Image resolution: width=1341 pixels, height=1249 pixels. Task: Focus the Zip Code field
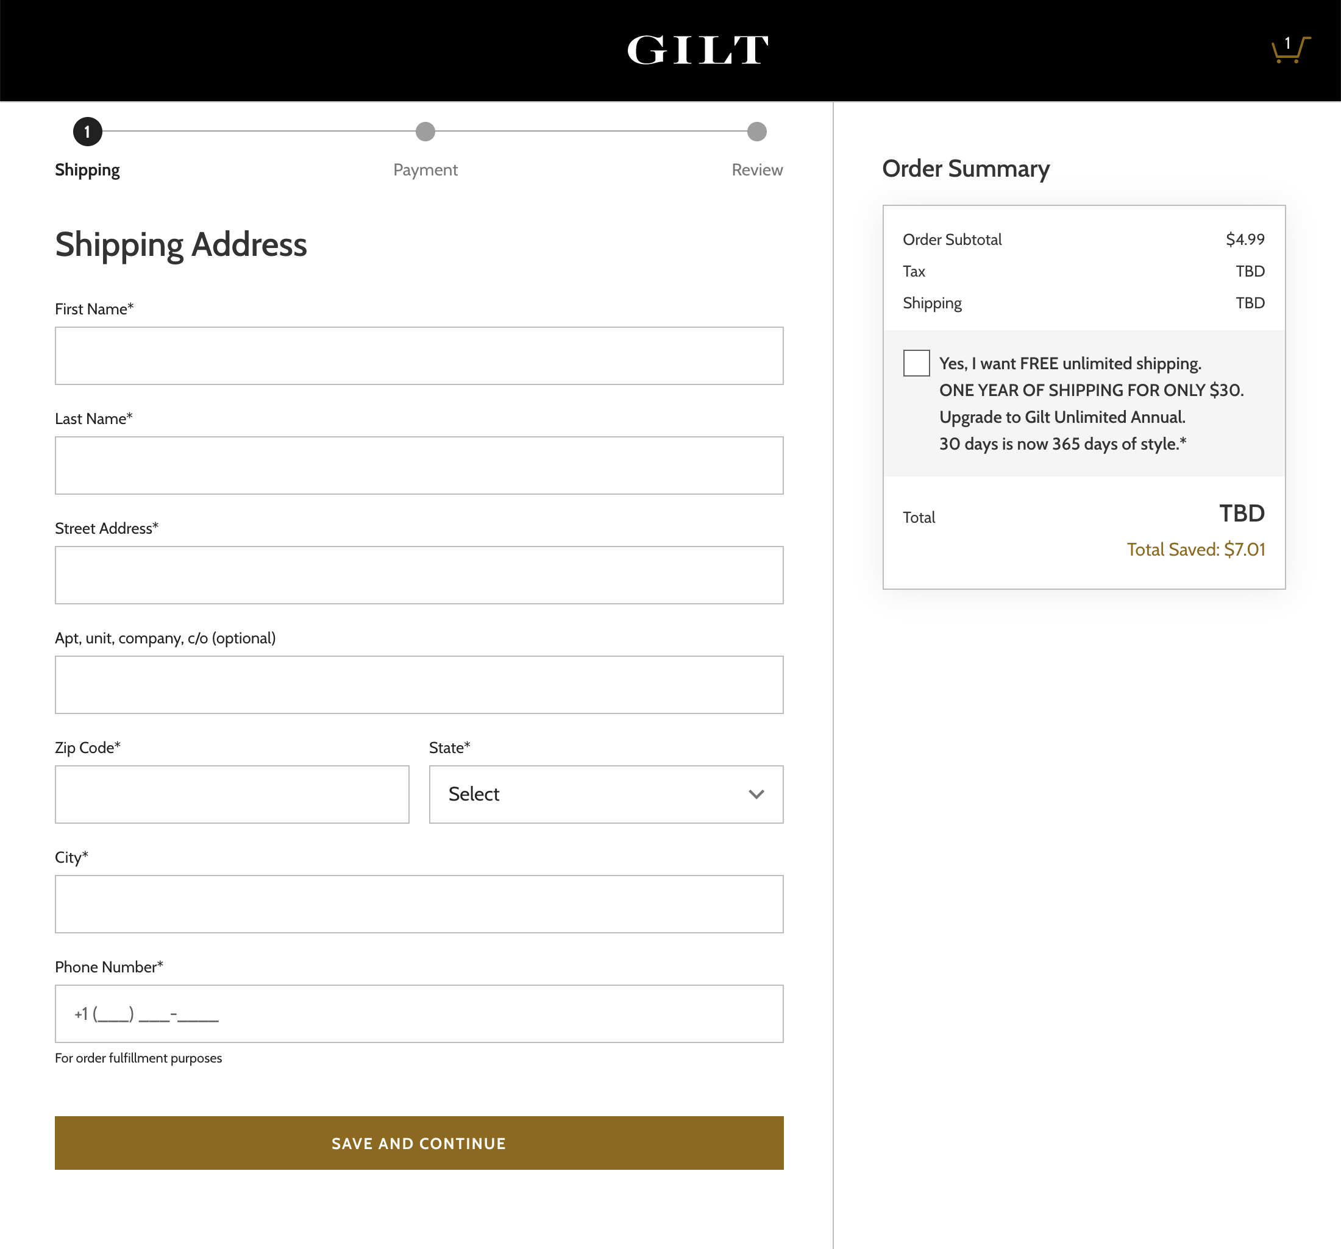click(232, 794)
